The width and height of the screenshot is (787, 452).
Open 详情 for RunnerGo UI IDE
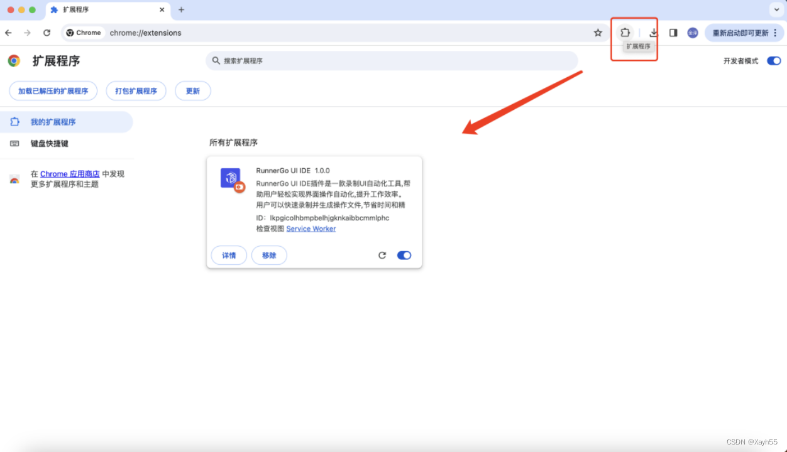click(229, 256)
